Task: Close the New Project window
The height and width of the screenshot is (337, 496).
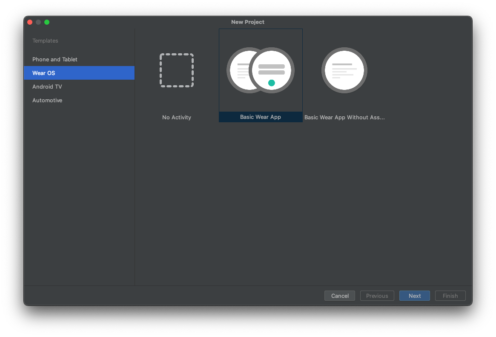Action: (30, 22)
